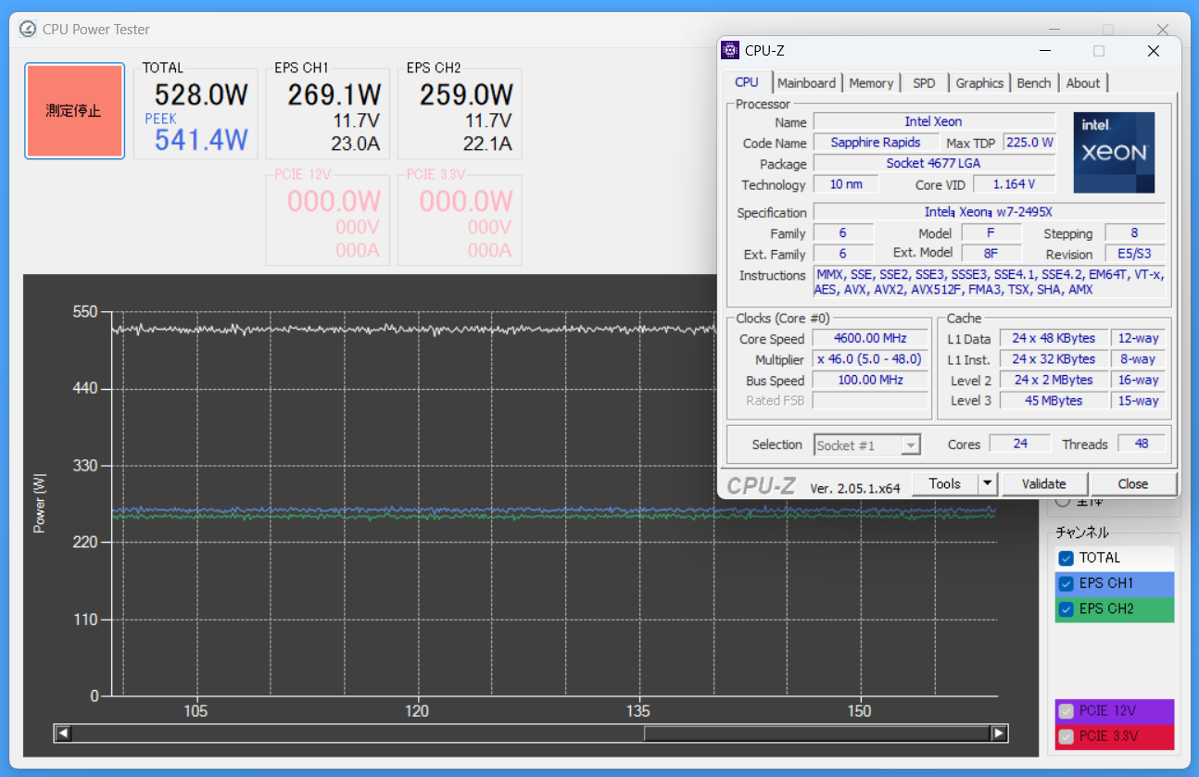Select the CPU tab in CPU-Z
The width and height of the screenshot is (1199, 777).
tap(747, 82)
